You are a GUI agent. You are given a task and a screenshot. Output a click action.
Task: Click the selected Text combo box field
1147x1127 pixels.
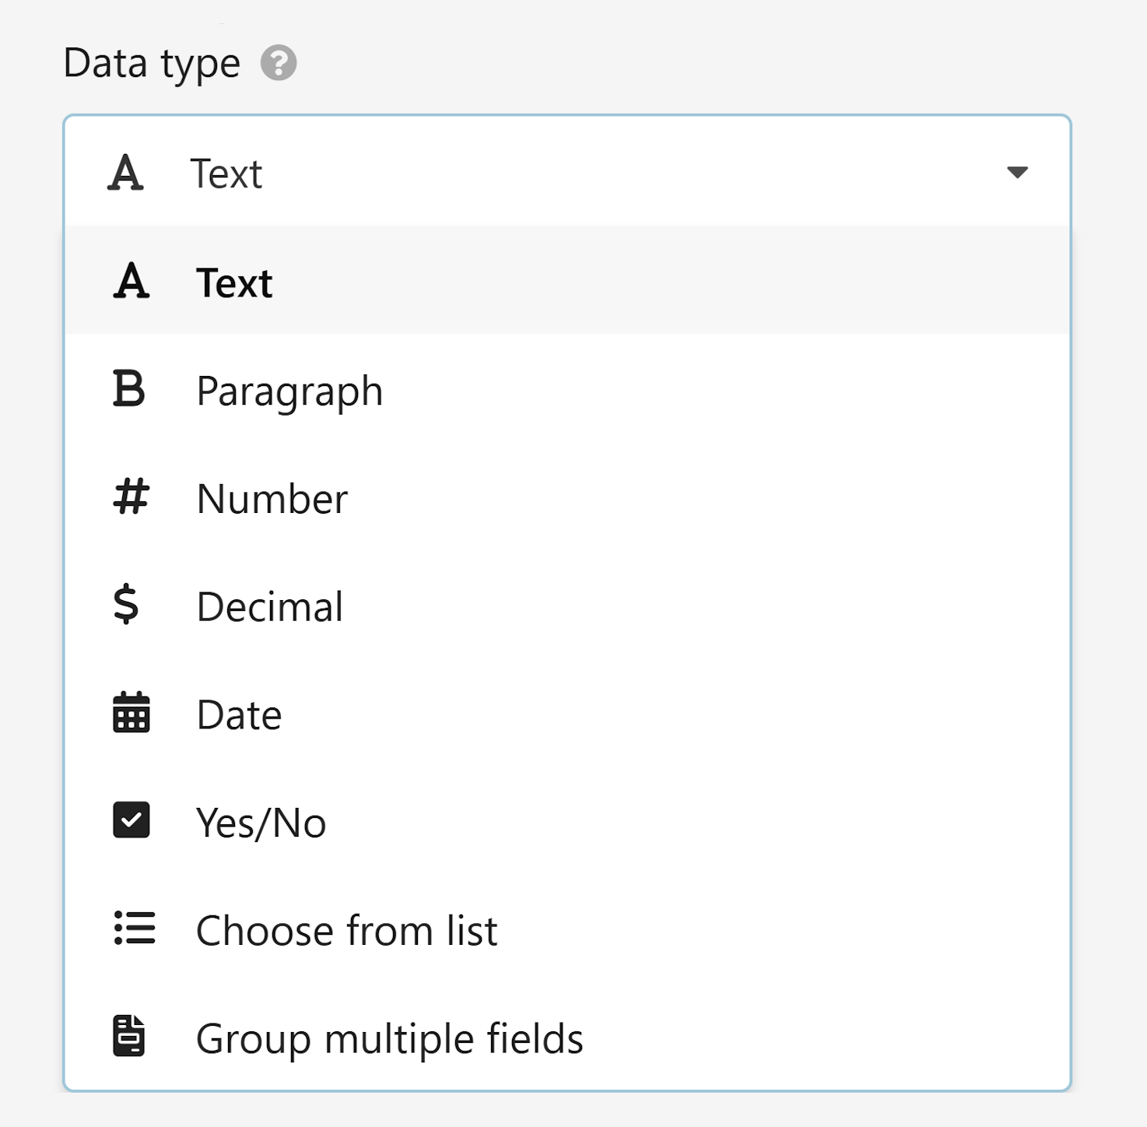coord(567,172)
